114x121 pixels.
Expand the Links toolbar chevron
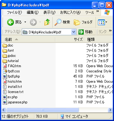(x=110, y=30)
